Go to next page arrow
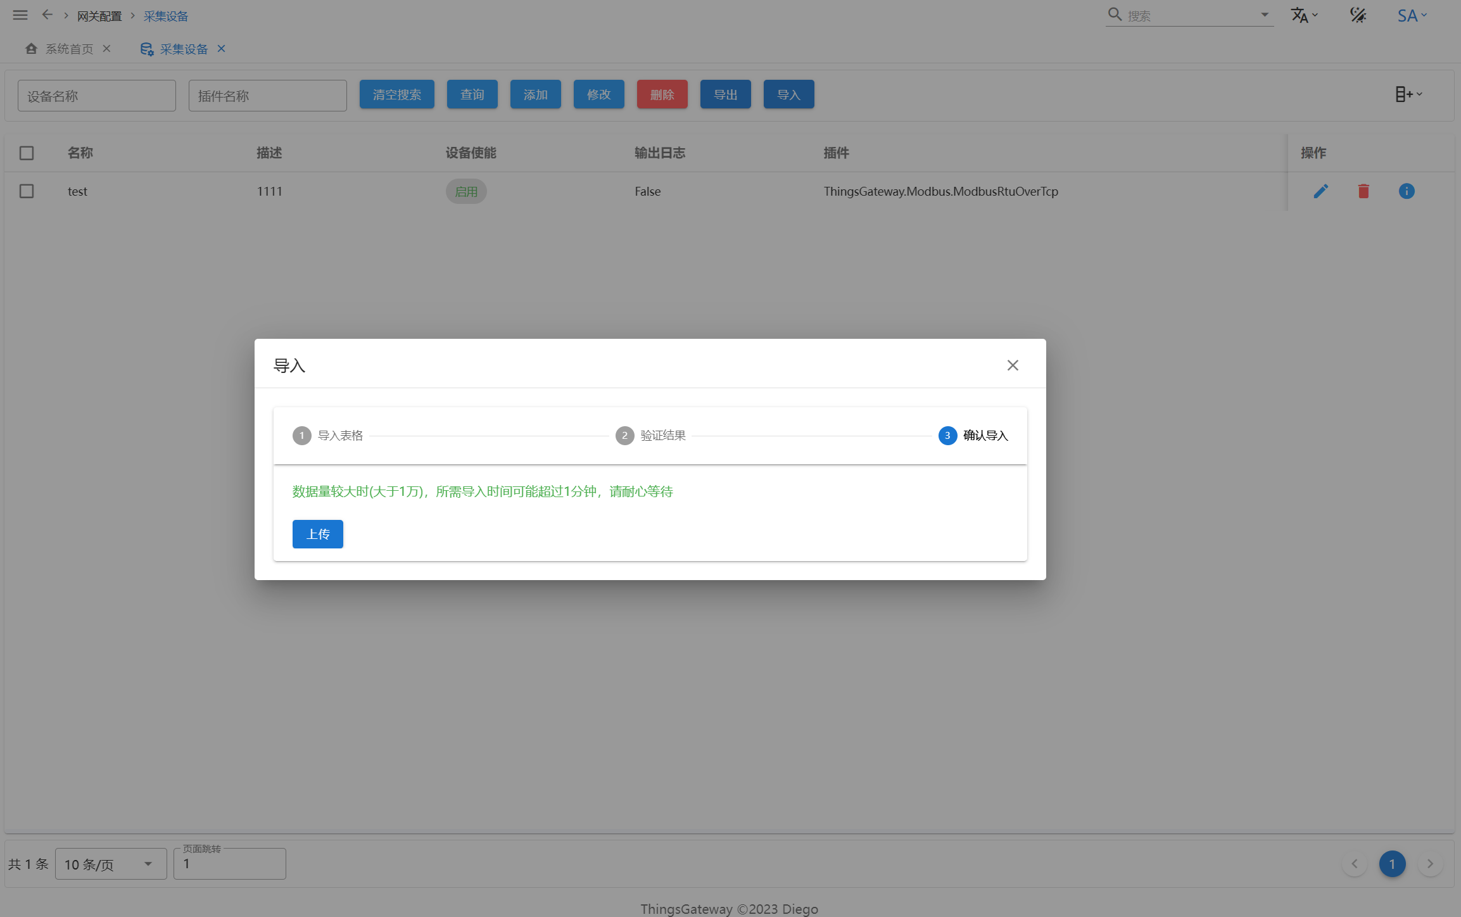Image resolution: width=1461 pixels, height=917 pixels. click(x=1430, y=864)
